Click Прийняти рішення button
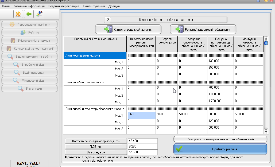This screenshot has height=167, width=275. 220,149
